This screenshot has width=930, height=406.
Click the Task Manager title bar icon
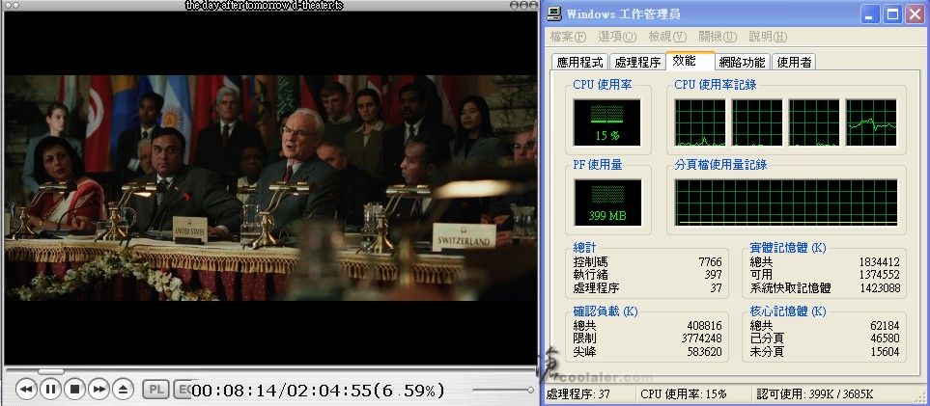(554, 14)
